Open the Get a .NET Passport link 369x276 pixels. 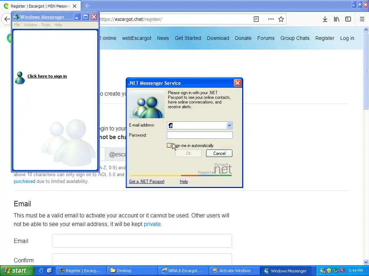pos(147,181)
